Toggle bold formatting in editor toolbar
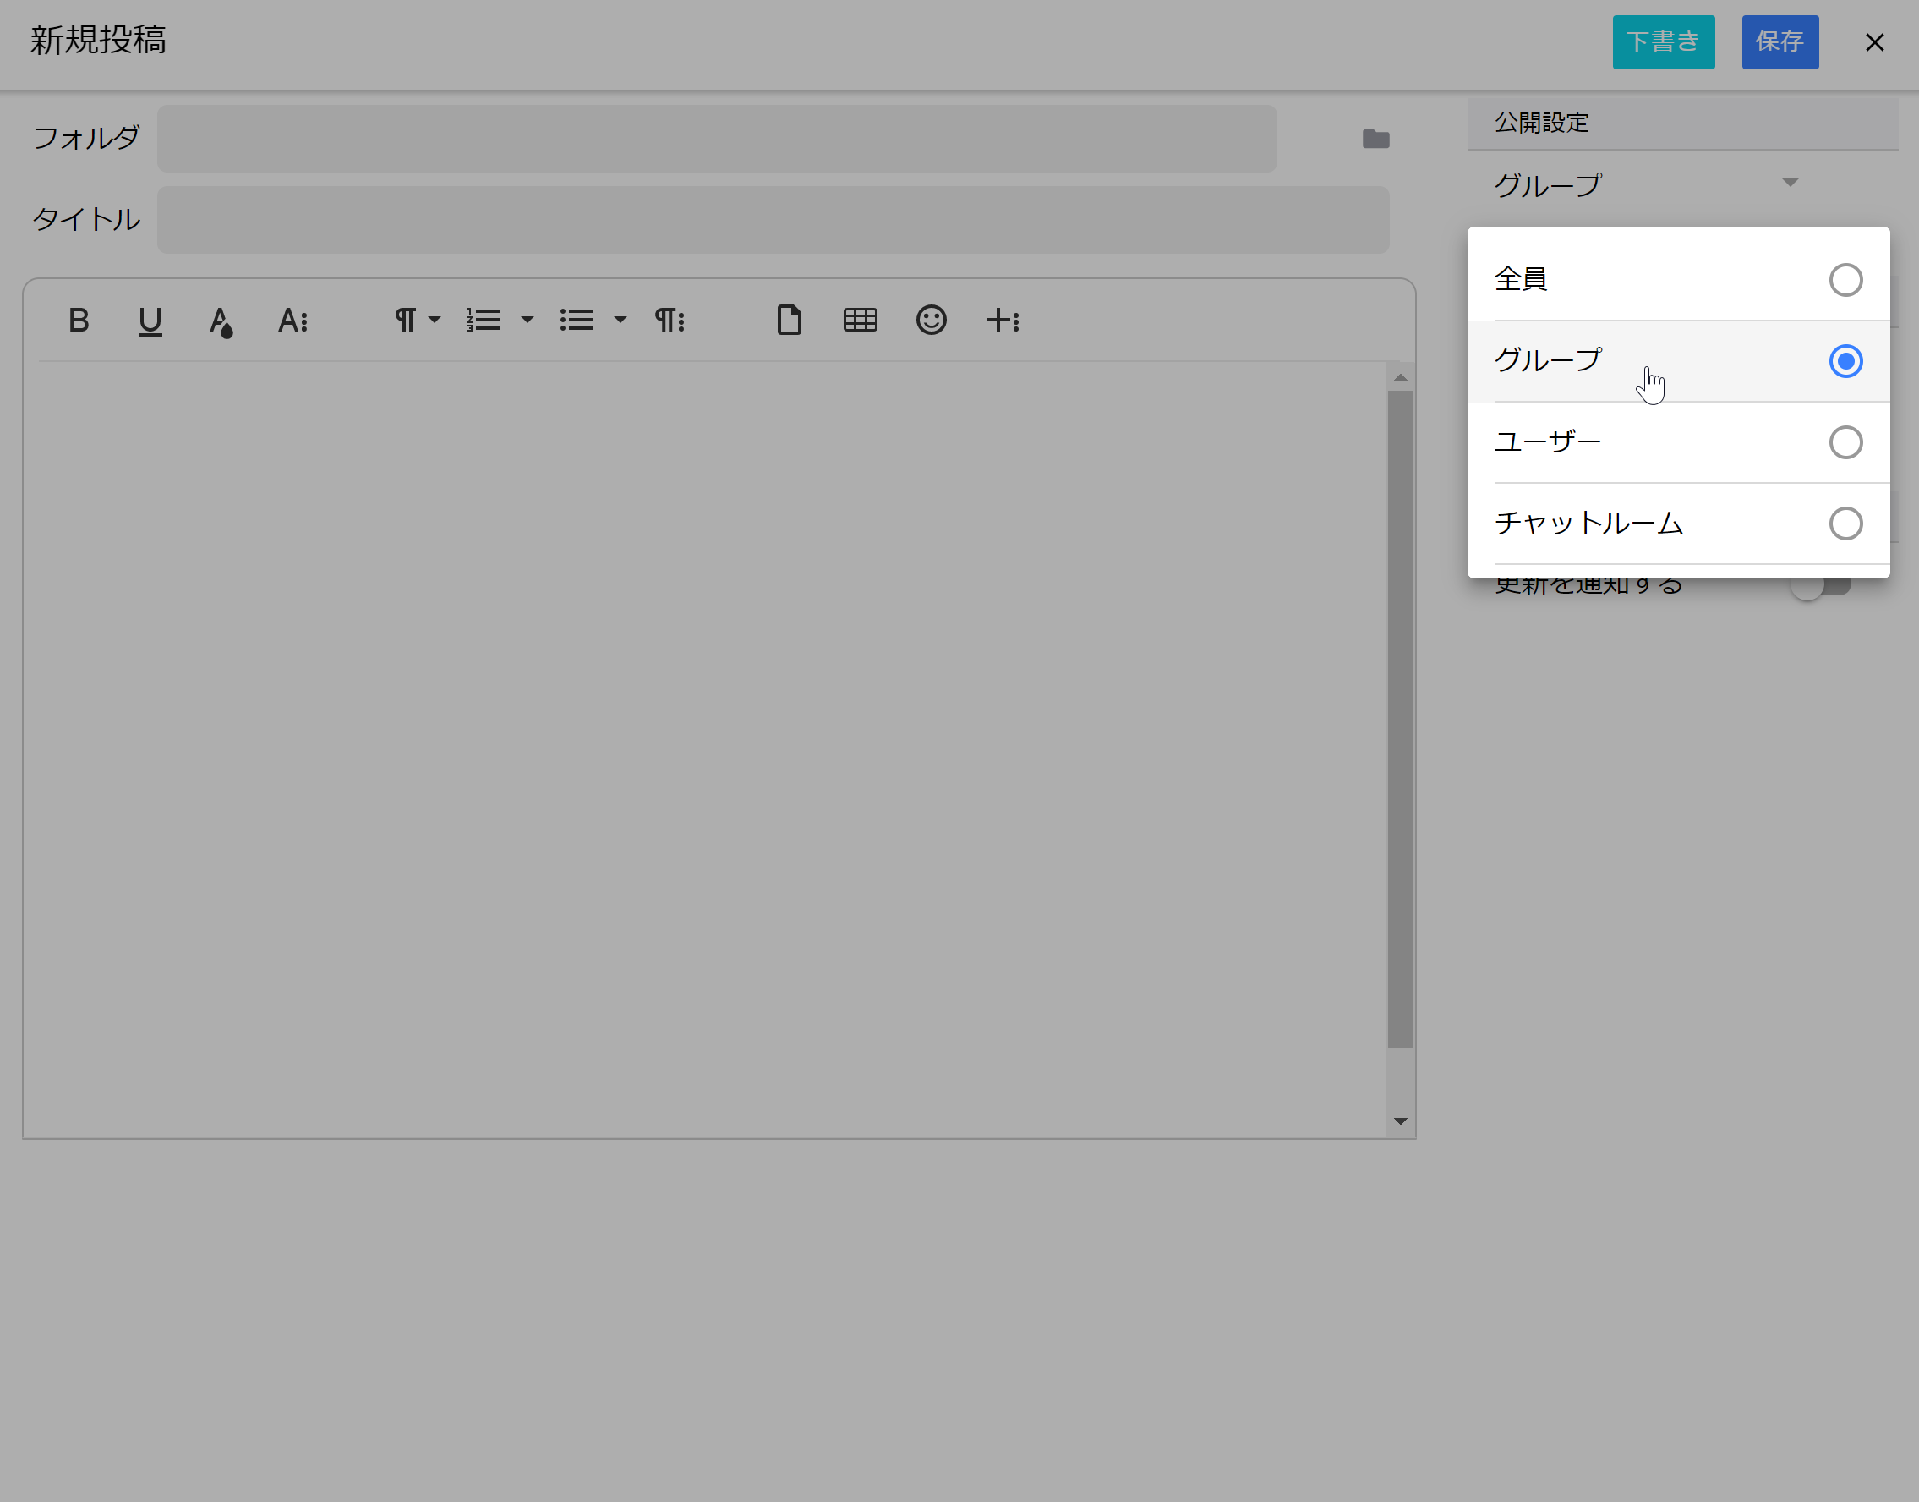This screenshot has height=1502, width=1919. click(79, 320)
